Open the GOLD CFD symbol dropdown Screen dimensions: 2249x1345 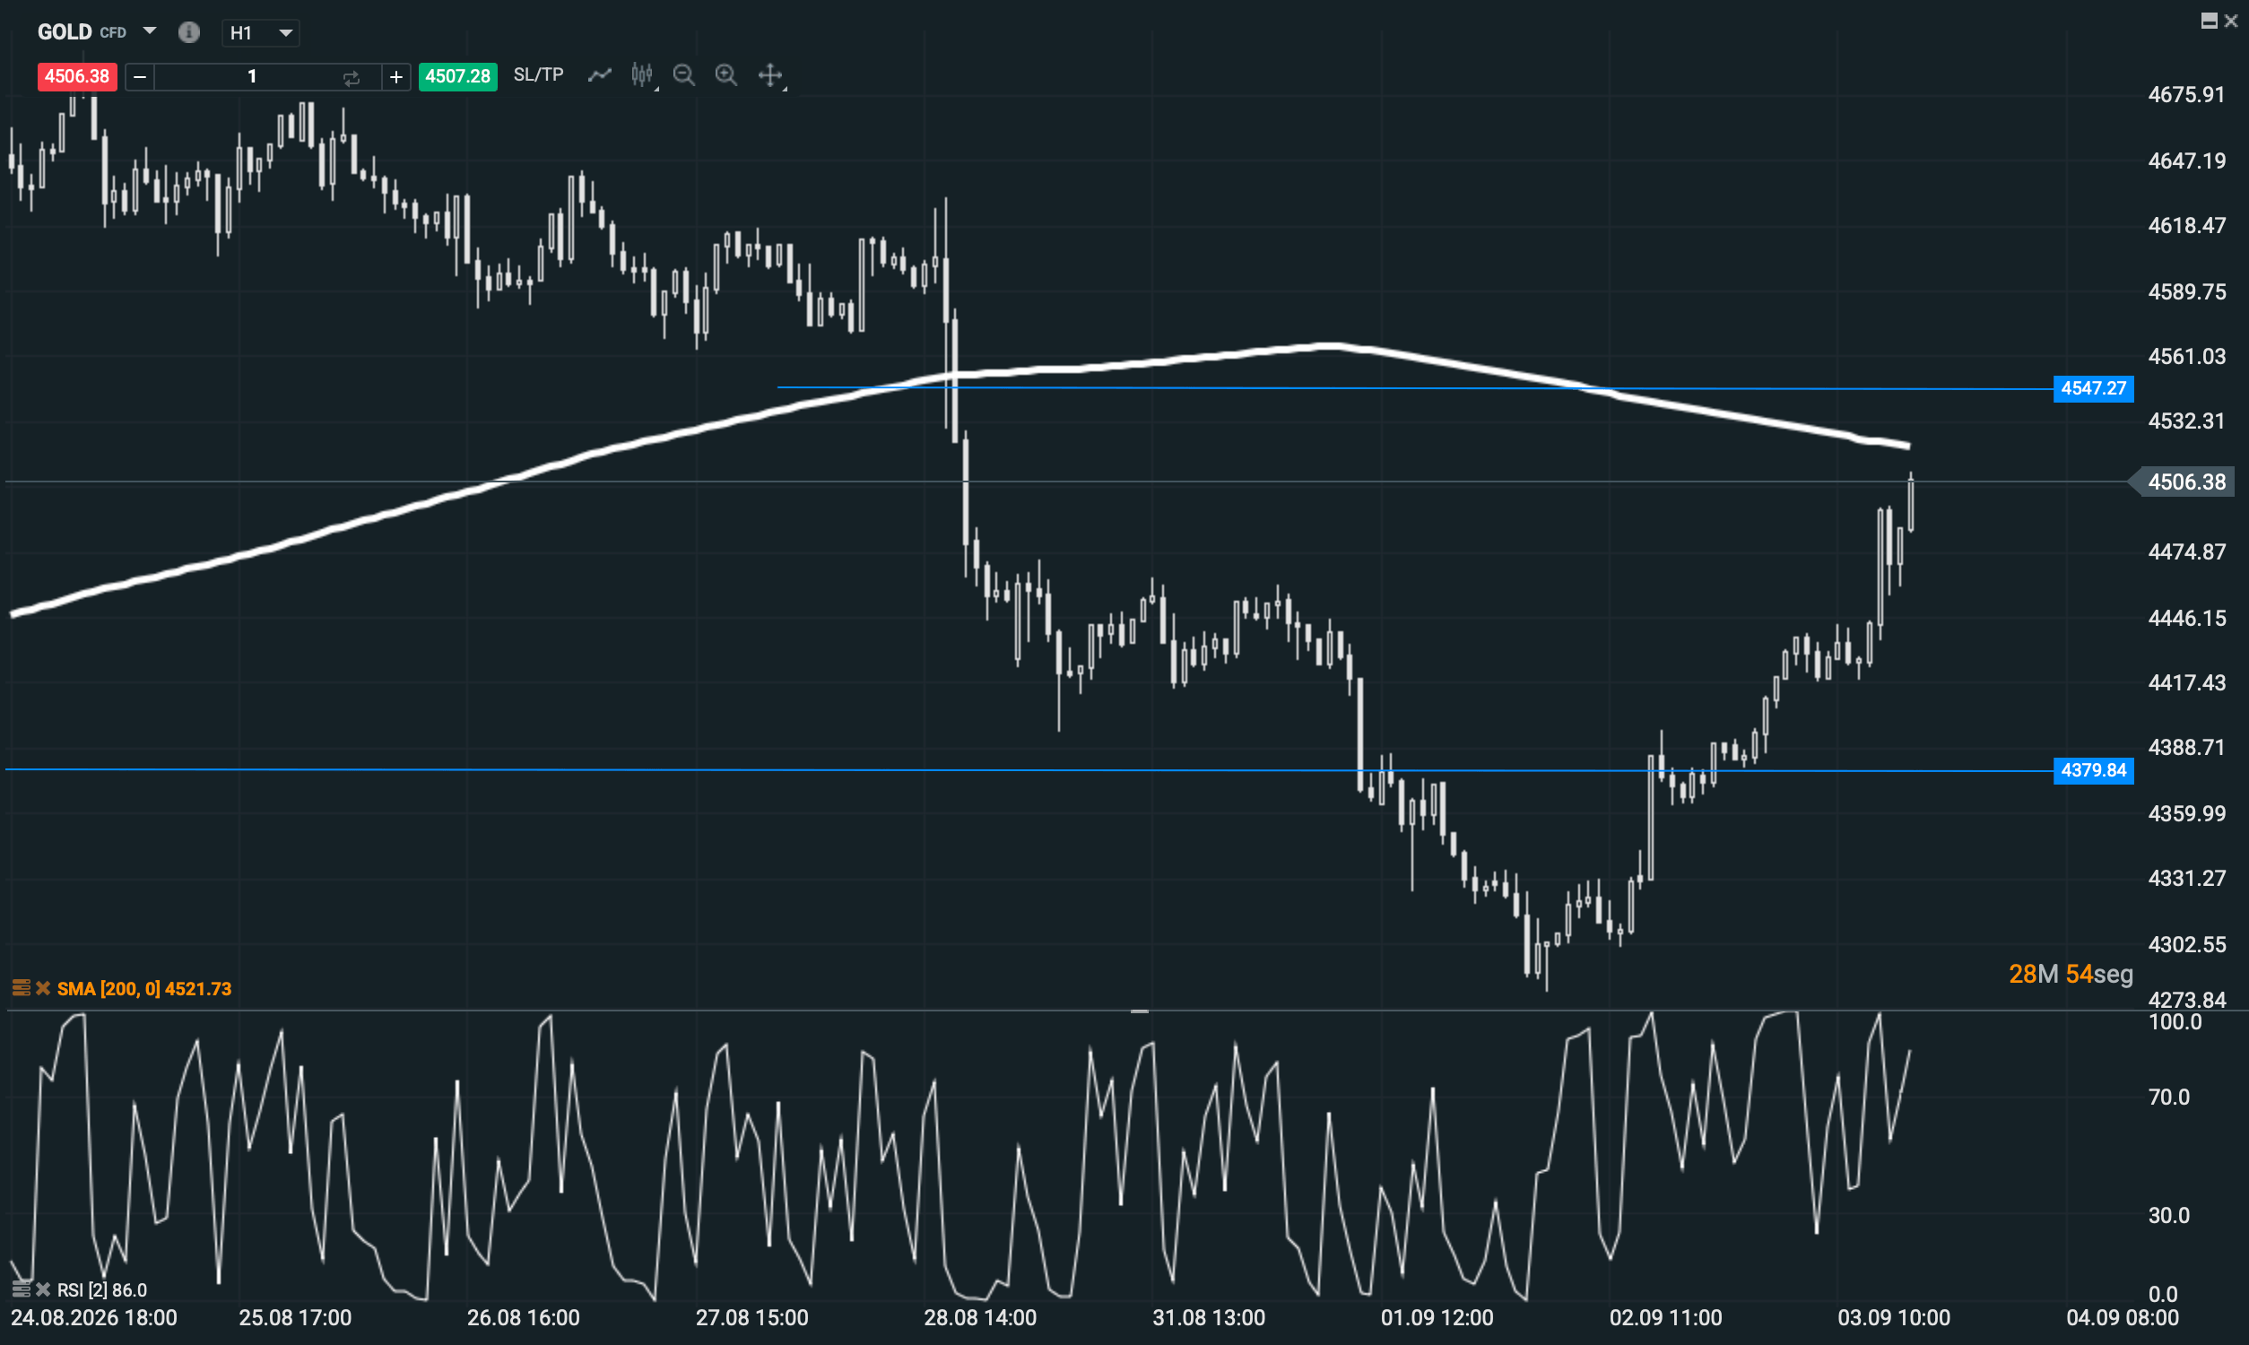click(151, 31)
